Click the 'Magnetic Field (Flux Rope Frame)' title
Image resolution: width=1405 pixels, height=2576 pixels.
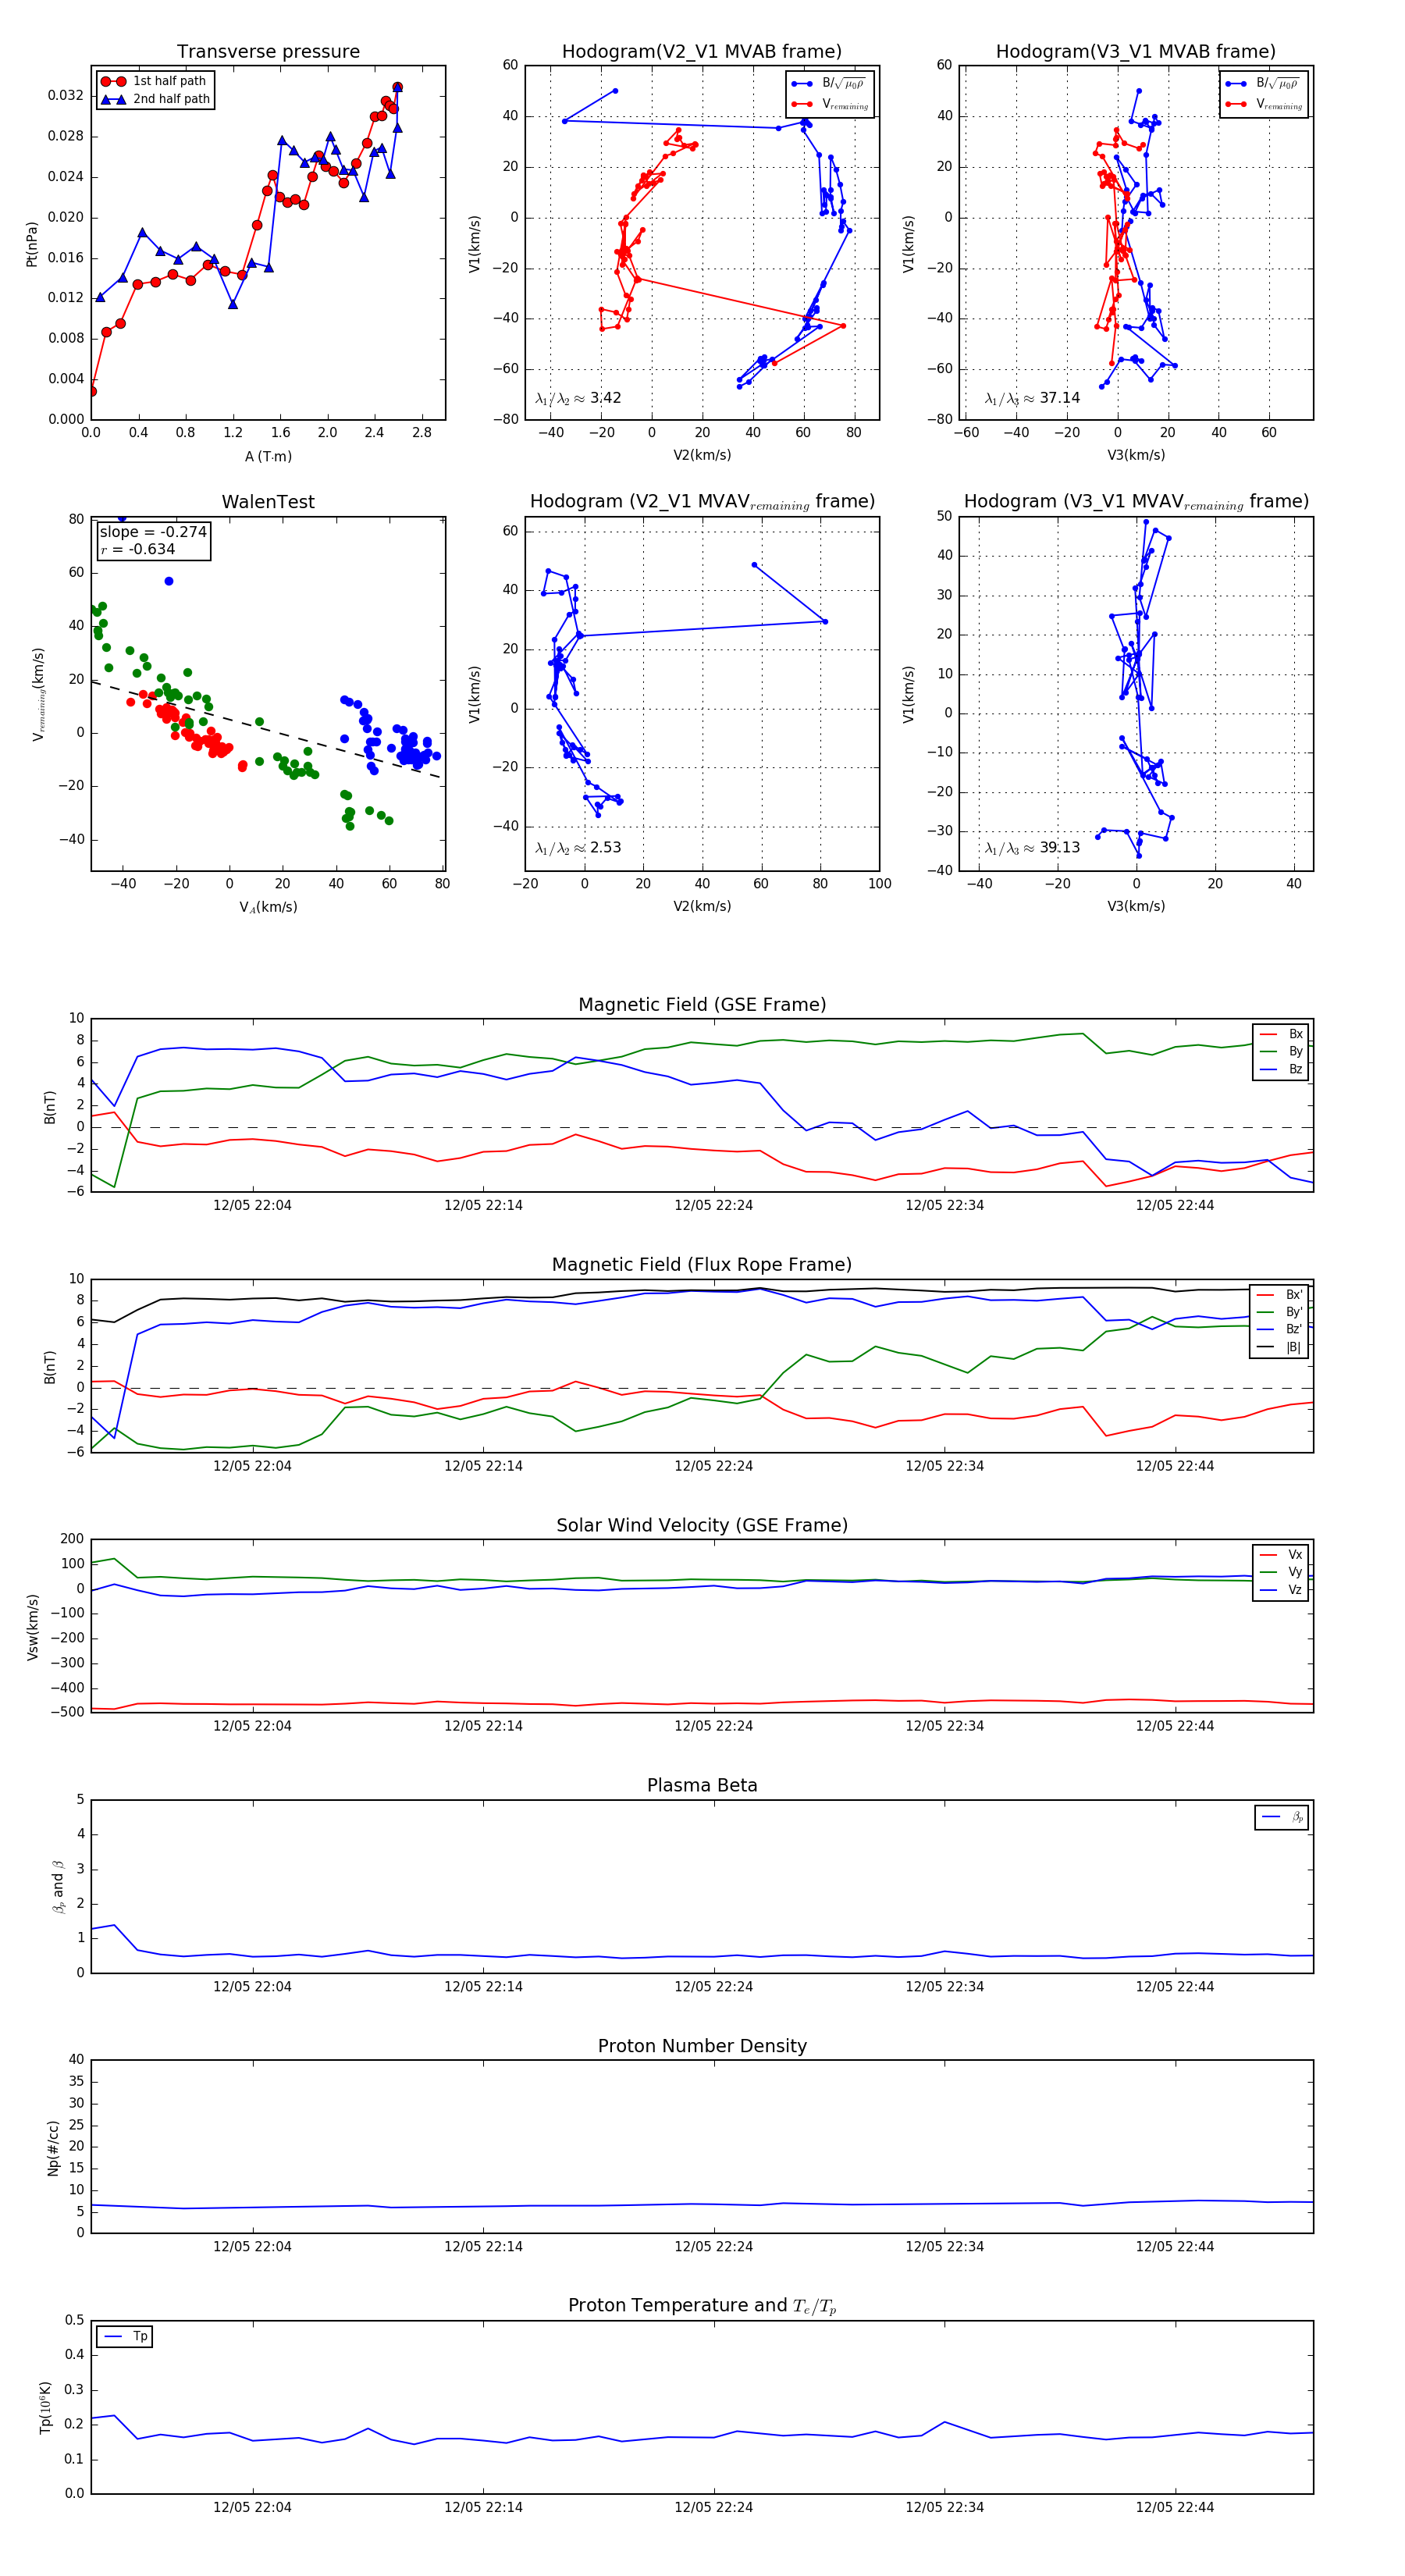702,1265
